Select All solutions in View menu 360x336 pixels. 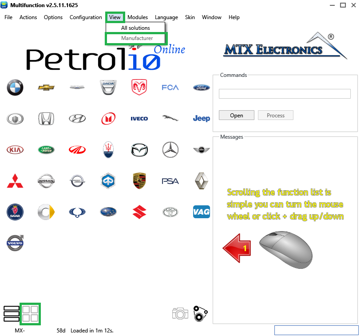[x=135, y=28]
